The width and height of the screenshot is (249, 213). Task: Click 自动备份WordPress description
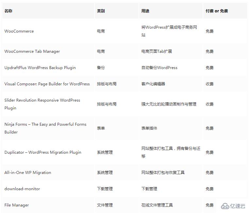(159, 68)
